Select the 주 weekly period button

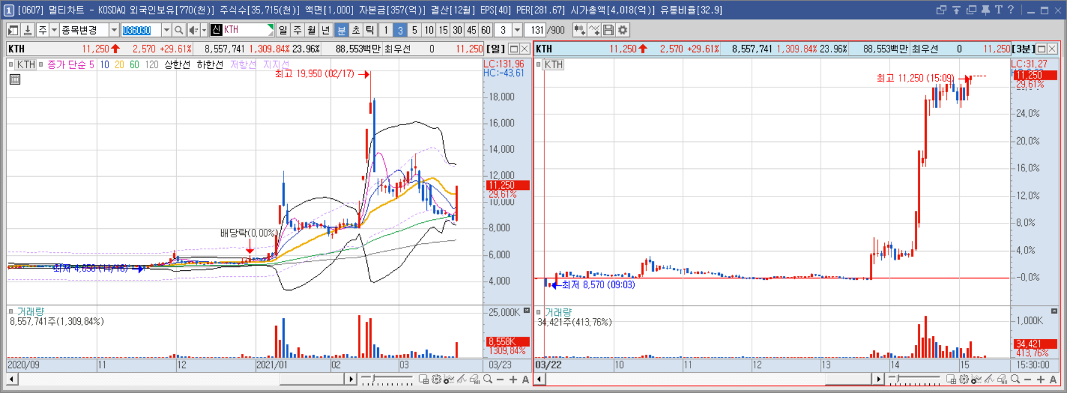(297, 30)
